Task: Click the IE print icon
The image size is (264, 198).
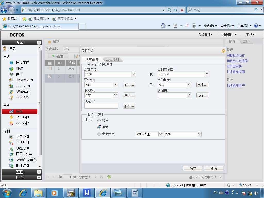Action: 194,26
